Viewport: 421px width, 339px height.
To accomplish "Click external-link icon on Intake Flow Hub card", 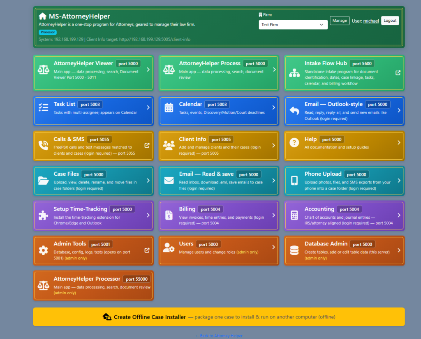I will [398, 73].
